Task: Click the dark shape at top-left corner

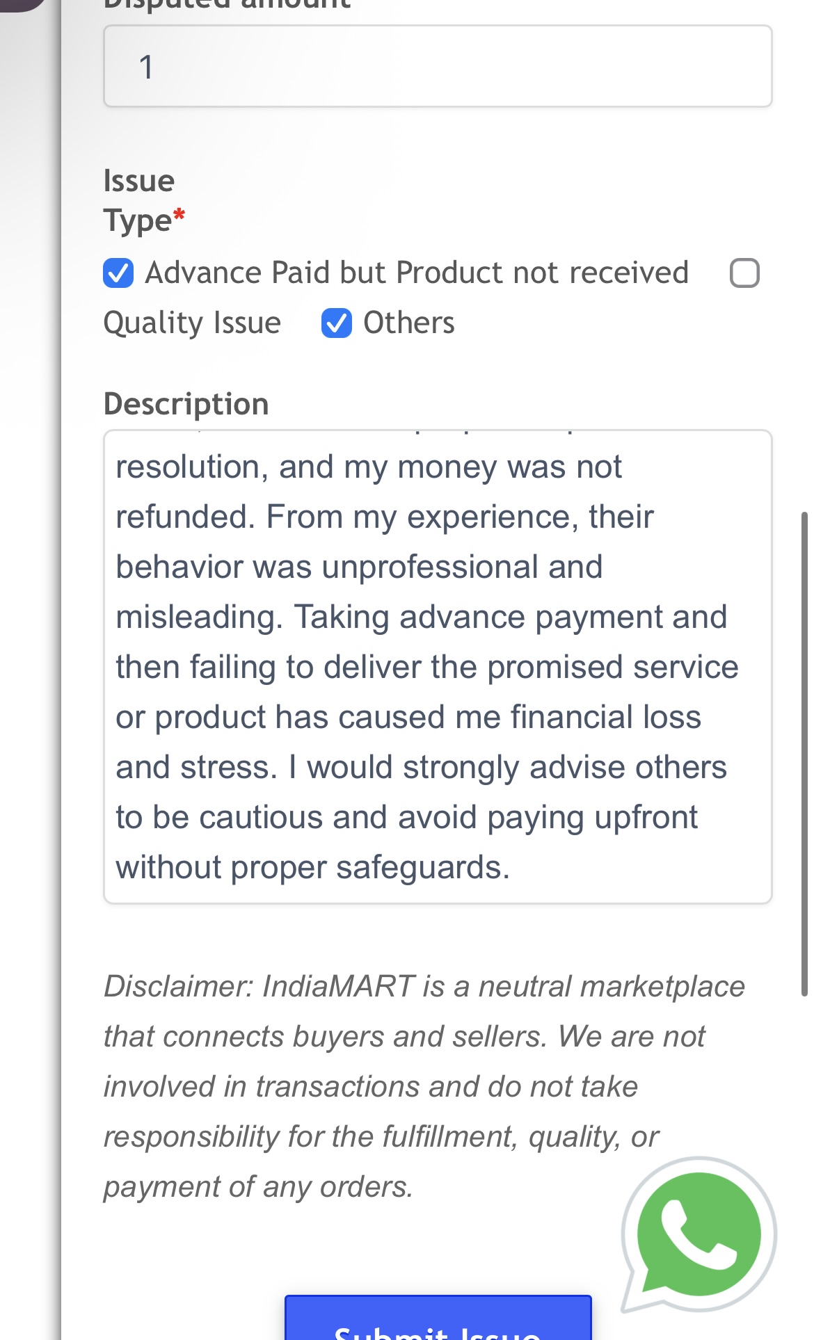Action: pyautogui.click(x=21, y=4)
